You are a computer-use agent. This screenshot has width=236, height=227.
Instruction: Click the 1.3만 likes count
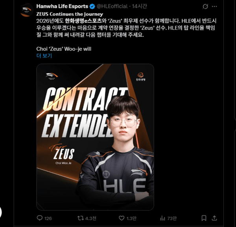point(131,218)
